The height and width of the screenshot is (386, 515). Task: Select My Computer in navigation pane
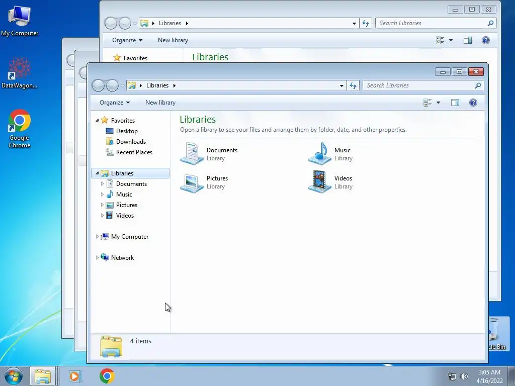pyautogui.click(x=129, y=236)
